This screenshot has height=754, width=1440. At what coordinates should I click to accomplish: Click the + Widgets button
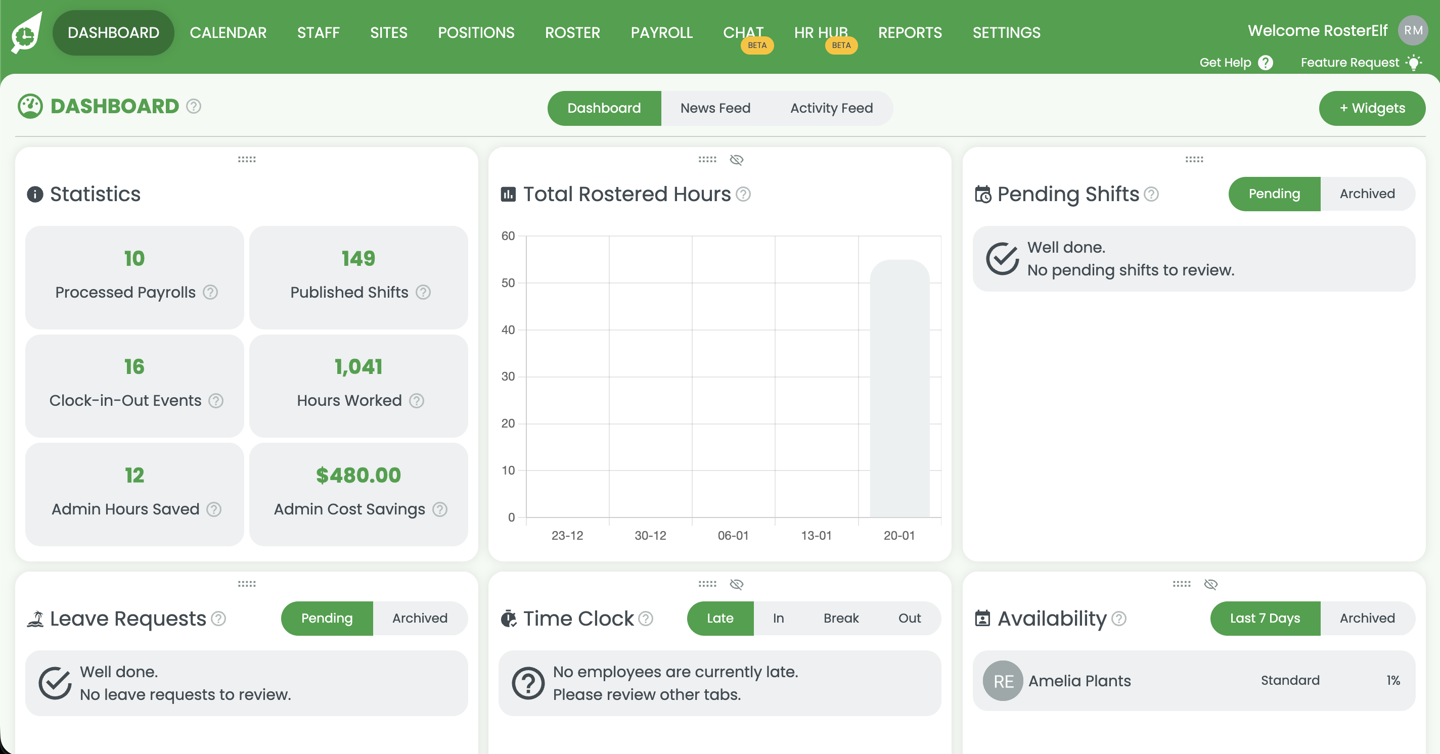coord(1372,108)
